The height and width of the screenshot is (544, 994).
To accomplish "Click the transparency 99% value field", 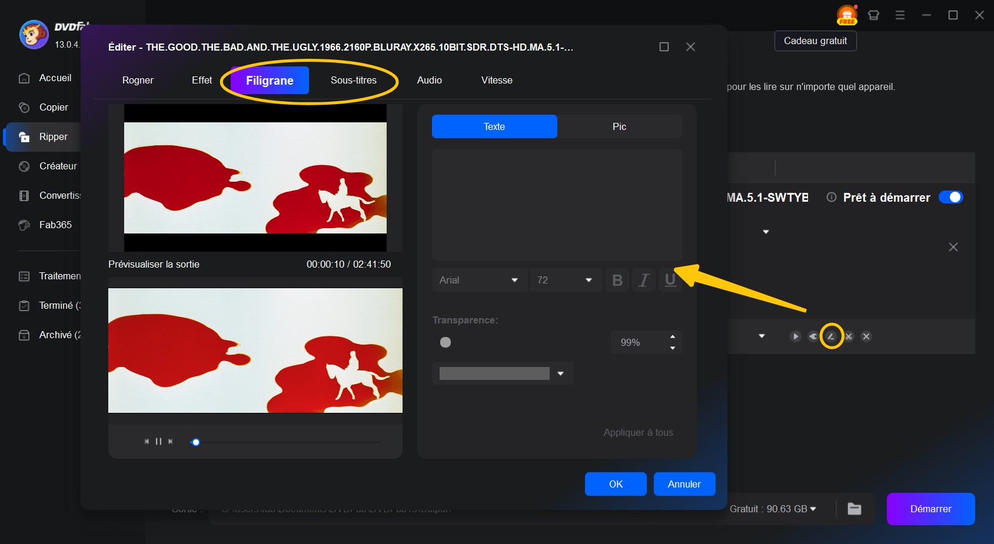I will coord(638,342).
